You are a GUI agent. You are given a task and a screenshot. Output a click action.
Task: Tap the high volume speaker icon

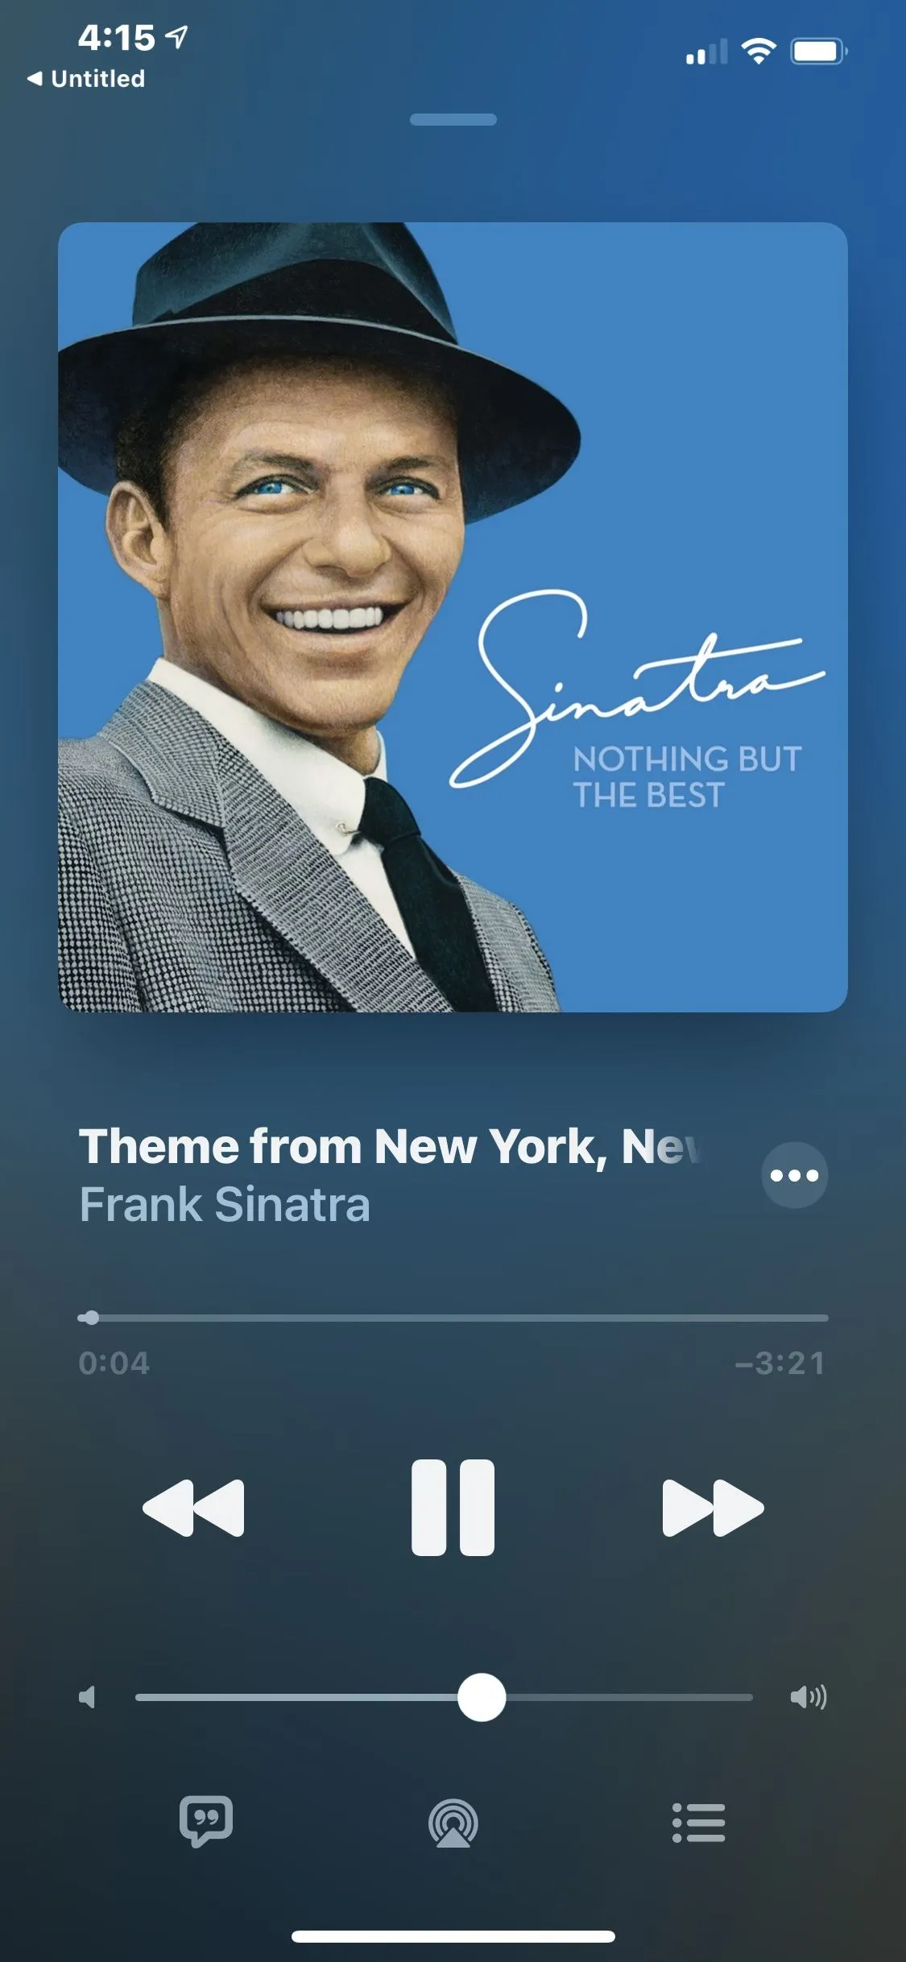tap(809, 1697)
